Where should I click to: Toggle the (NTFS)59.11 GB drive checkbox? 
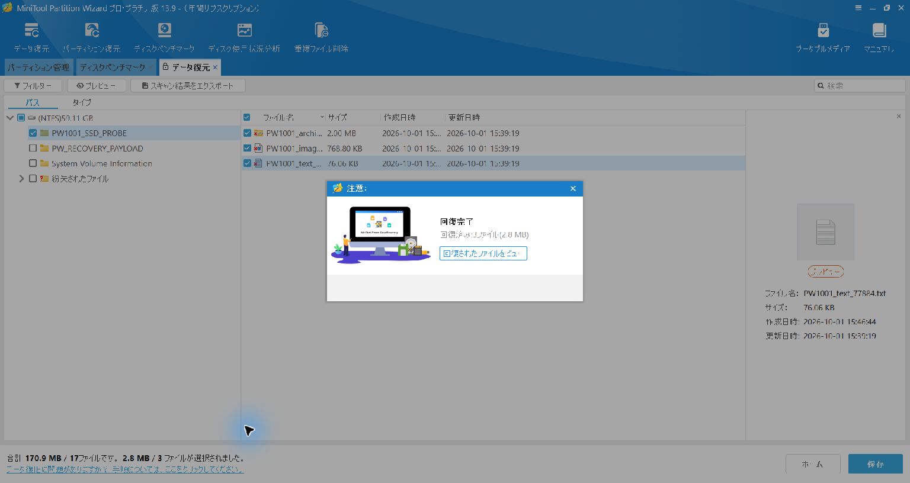click(21, 118)
